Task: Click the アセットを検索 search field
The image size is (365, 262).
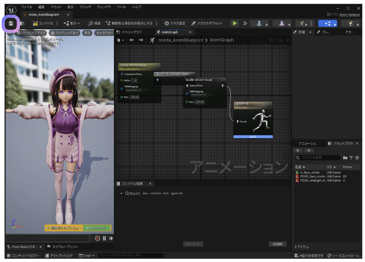Action: click(x=318, y=158)
